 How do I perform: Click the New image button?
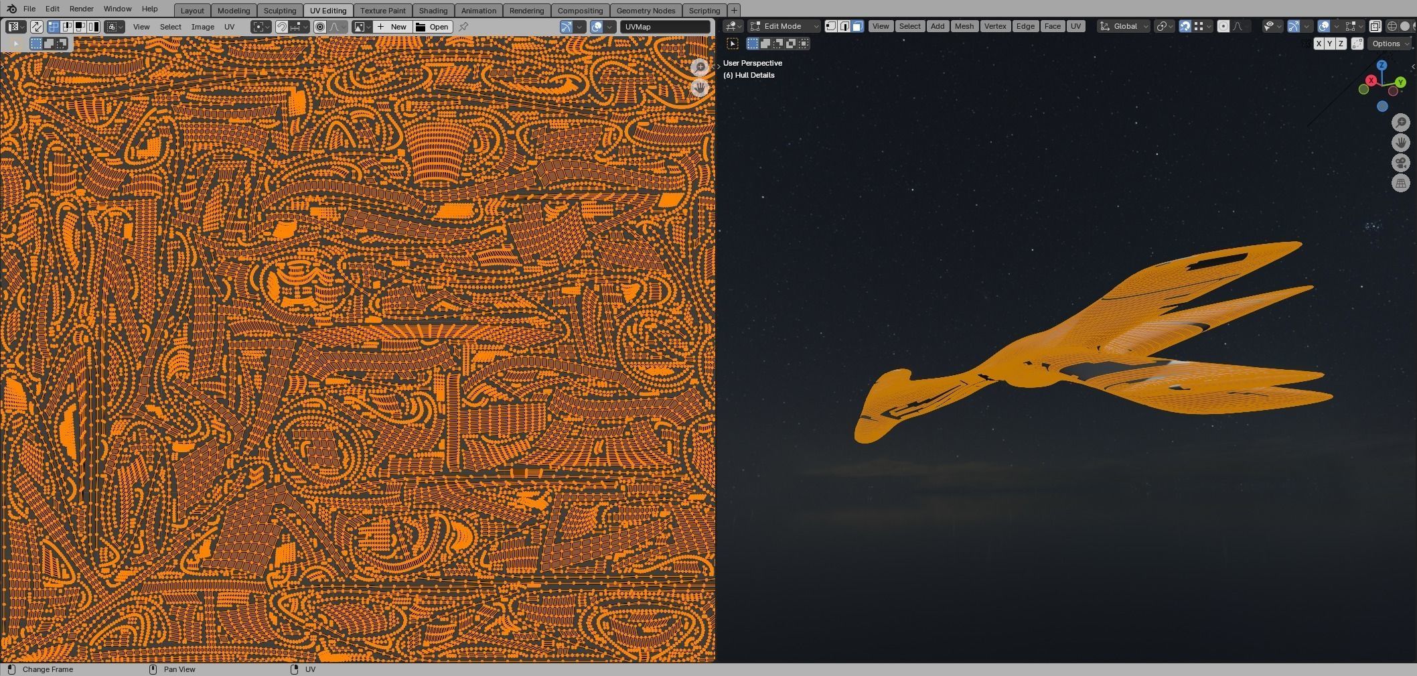click(x=393, y=27)
